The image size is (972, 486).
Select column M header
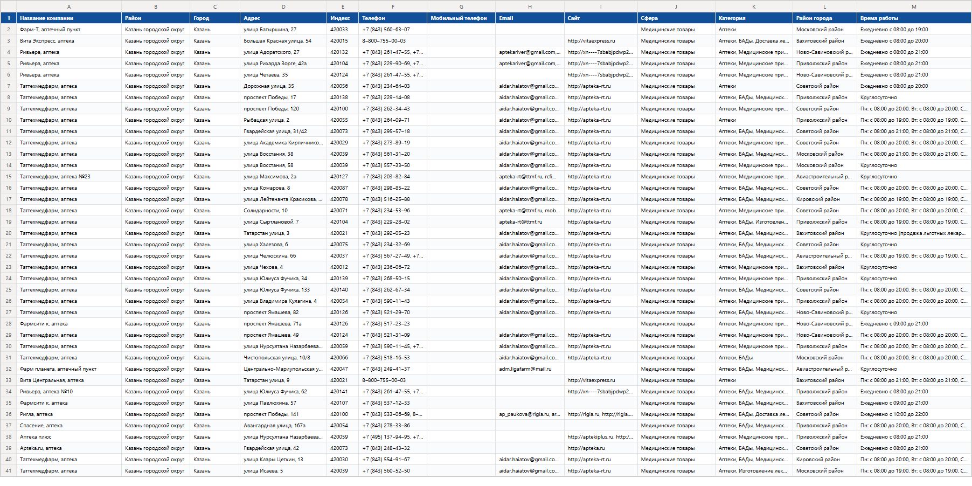coord(914,6)
